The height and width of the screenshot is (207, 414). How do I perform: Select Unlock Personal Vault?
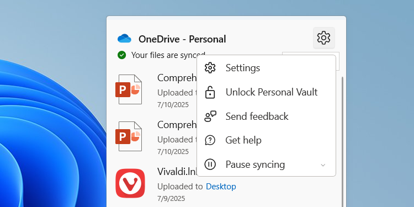click(x=267, y=92)
